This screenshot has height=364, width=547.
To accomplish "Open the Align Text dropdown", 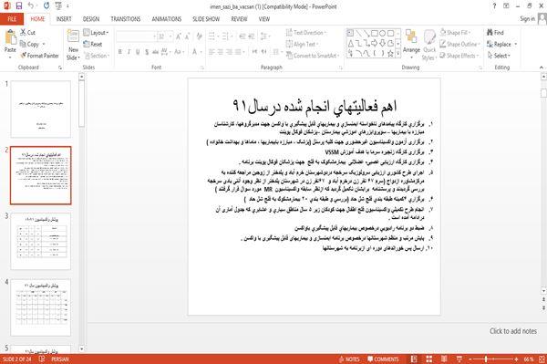I will click(x=303, y=44).
